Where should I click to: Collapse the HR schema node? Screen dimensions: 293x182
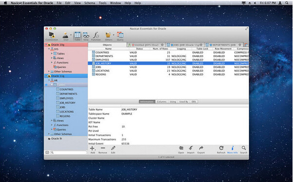[x=49, y=81]
